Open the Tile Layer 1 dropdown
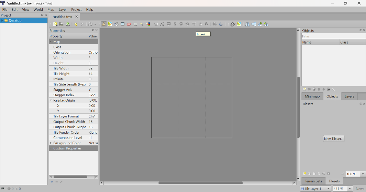 [x=328, y=189]
